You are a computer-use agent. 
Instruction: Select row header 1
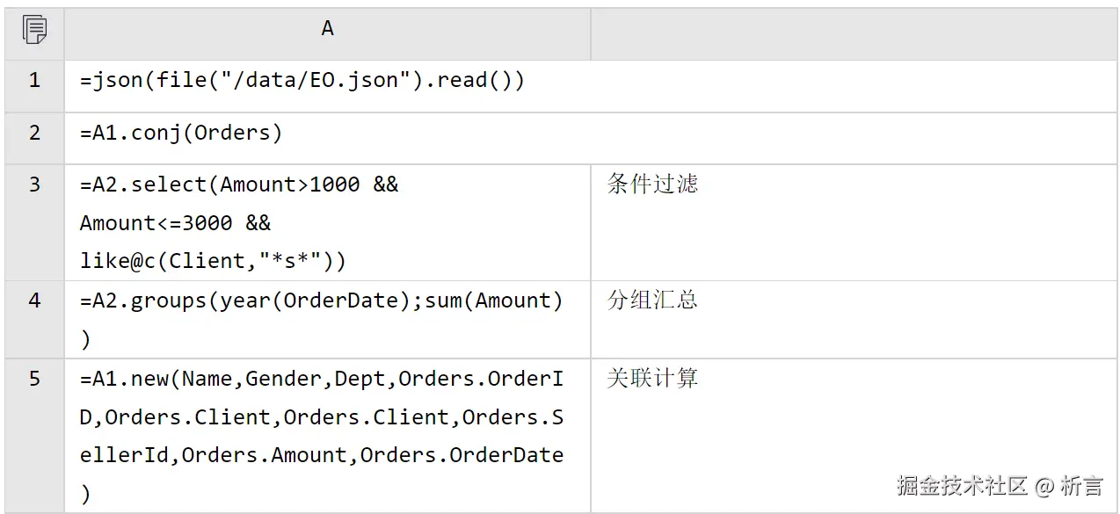[34, 81]
